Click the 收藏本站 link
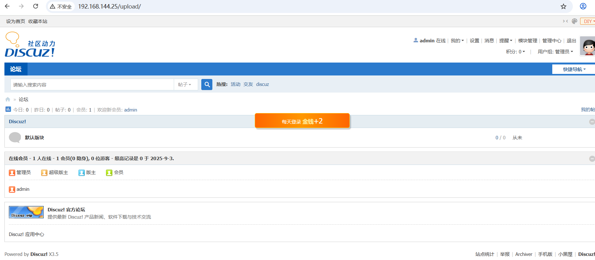The image size is (595, 260). click(x=38, y=21)
